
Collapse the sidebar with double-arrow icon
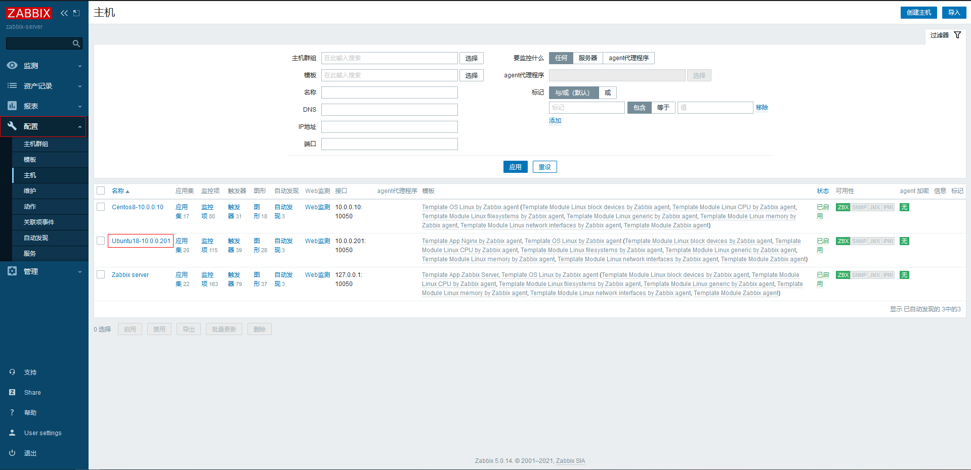pyautogui.click(x=64, y=13)
